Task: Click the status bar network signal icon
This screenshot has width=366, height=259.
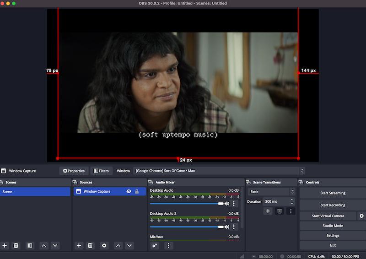Action: pyautogui.click(x=242, y=256)
